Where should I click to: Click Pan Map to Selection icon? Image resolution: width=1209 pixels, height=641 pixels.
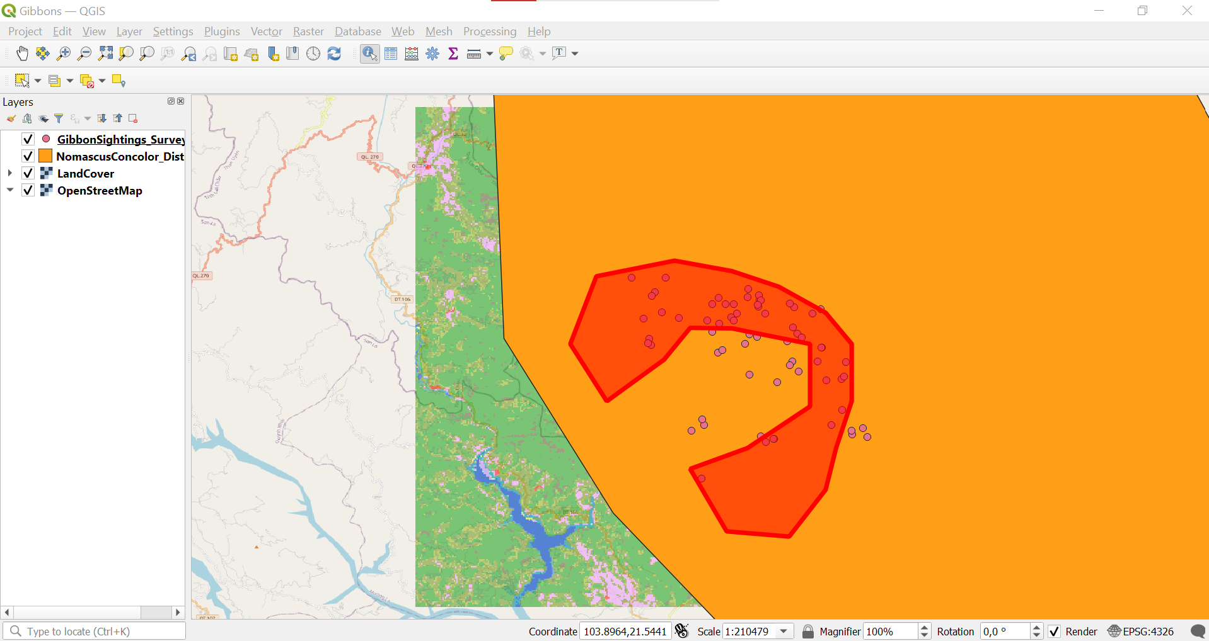coord(43,54)
